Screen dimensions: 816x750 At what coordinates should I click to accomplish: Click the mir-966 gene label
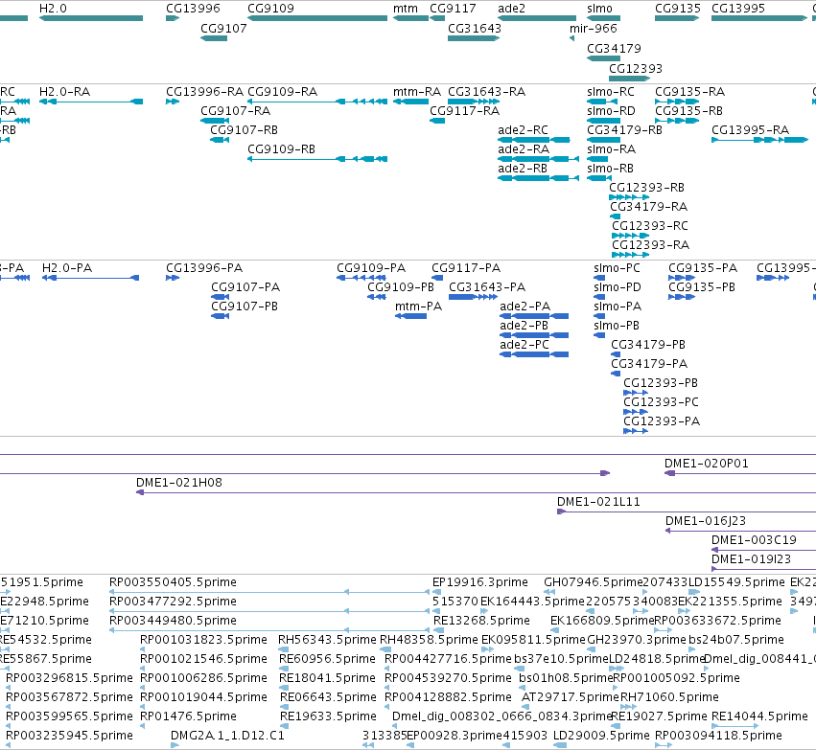click(x=594, y=29)
